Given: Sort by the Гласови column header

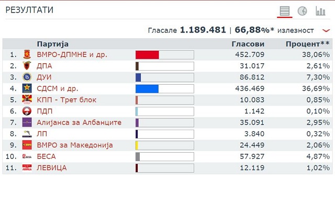Looking at the screenshot, I should tap(248, 44).
